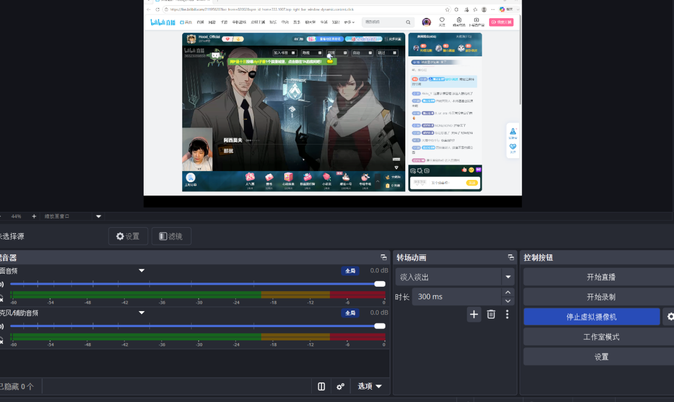The width and height of the screenshot is (674, 402).
Task: Click the bilibili直播 logo in preview
Action: [x=163, y=22]
